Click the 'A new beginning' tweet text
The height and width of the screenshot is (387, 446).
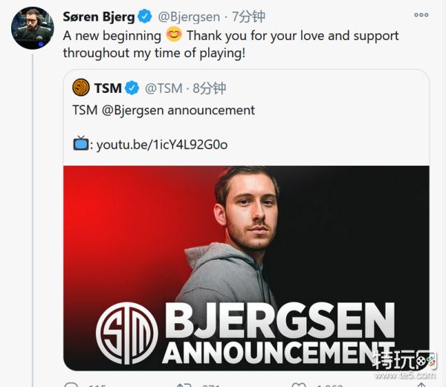point(112,36)
